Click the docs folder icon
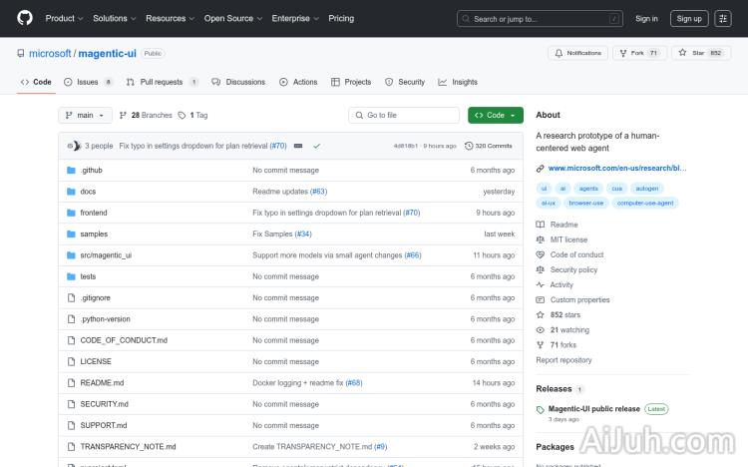The image size is (748, 467). [71, 192]
